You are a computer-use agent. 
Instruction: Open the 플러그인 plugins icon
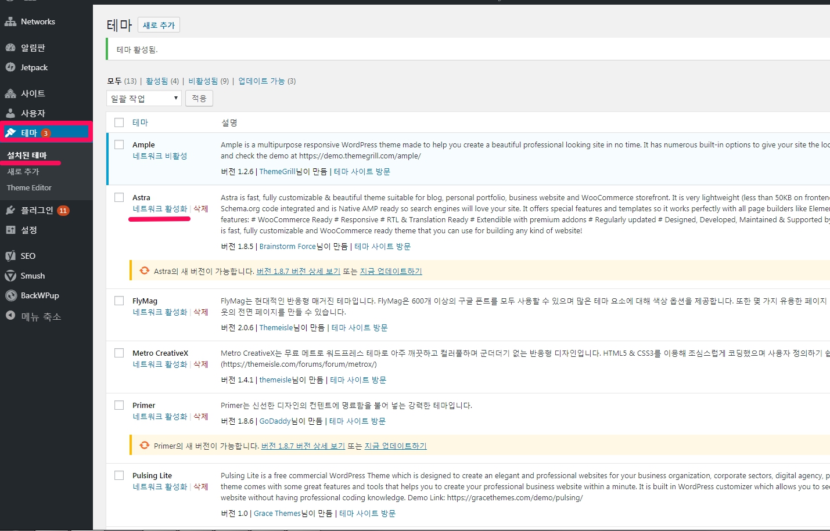(10, 210)
